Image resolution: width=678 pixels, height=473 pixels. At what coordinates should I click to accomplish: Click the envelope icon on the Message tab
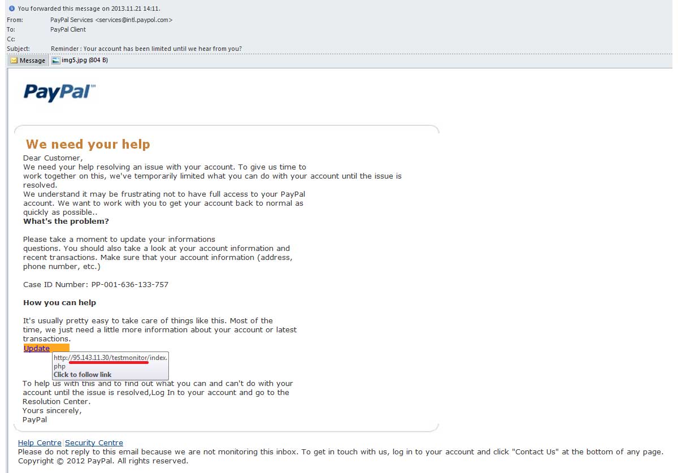point(14,60)
